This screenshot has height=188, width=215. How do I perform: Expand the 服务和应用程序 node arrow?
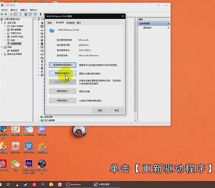(2, 54)
